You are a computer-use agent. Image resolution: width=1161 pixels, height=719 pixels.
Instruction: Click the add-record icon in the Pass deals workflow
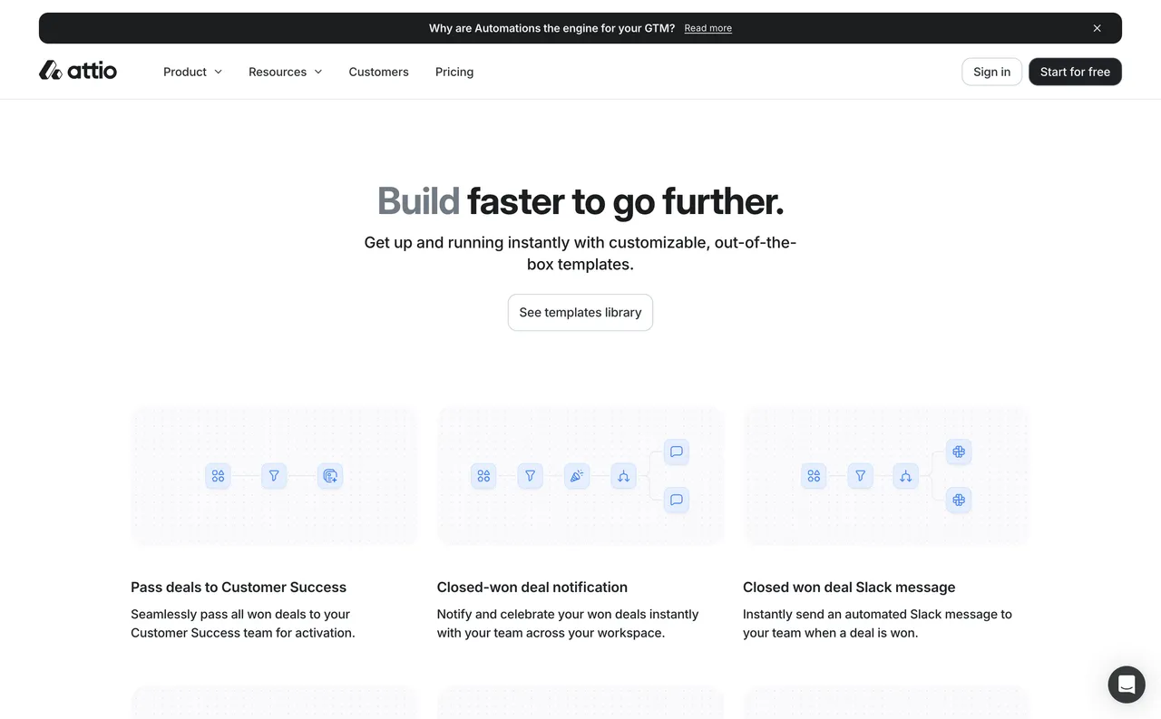pyautogui.click(x=329, y=475)
